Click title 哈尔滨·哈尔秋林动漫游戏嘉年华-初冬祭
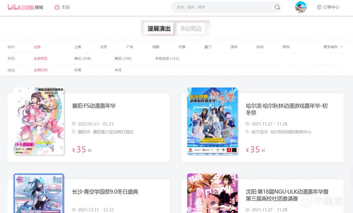The image size is (353, 213). coord(287,109)
